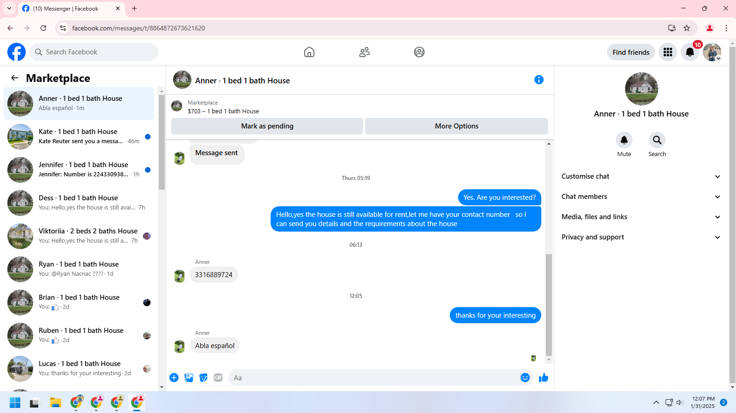Click the browser reload icon
Viewport: 736px width, 413px height.
(43, 28)
